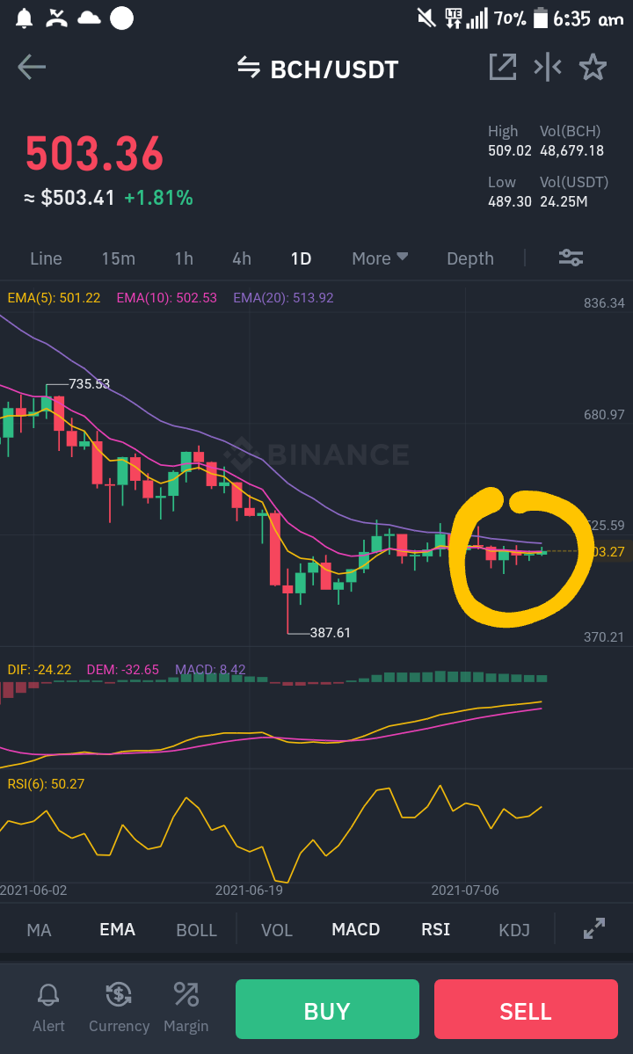The width and height of the screenshot is (633, 1054).
Task: Open chart settings sliders icon
Action: (571, 258)
